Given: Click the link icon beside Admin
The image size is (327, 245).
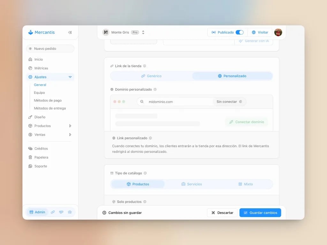Looking at the screenshot, I should click(x=53, y=212).
